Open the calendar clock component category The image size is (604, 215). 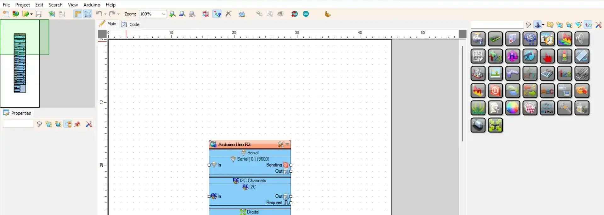tap(547, 39)
